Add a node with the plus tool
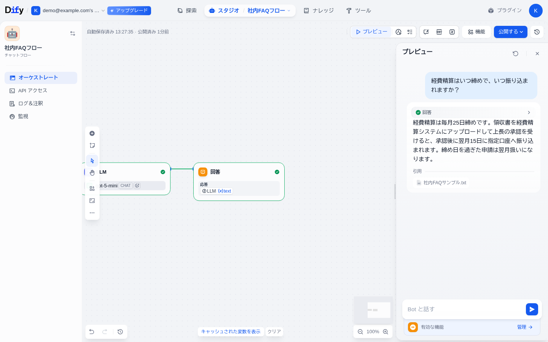The width and height of the screenshot is (548, 342). (x=92, y=133)
